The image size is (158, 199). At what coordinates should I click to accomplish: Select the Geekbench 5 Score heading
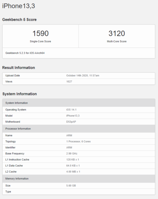click(19, 20)
